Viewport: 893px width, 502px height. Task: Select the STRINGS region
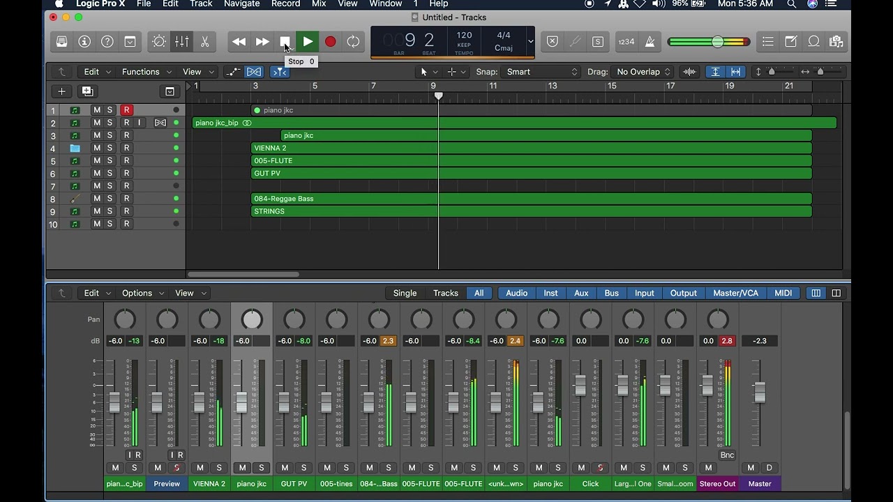click(x=531, y=211)
